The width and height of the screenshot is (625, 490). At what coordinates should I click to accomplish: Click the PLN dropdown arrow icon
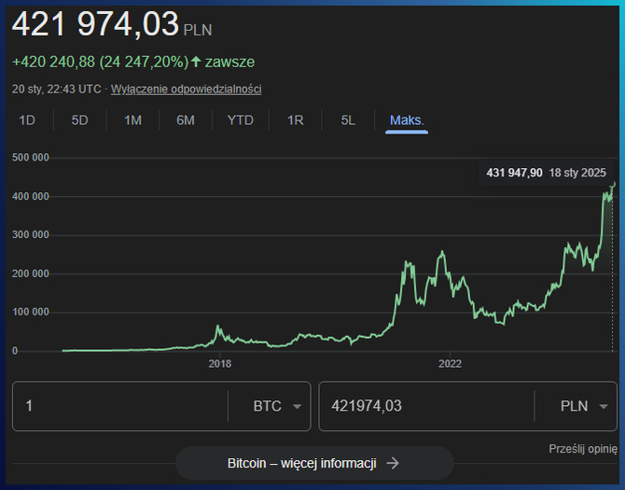(604, 406)
